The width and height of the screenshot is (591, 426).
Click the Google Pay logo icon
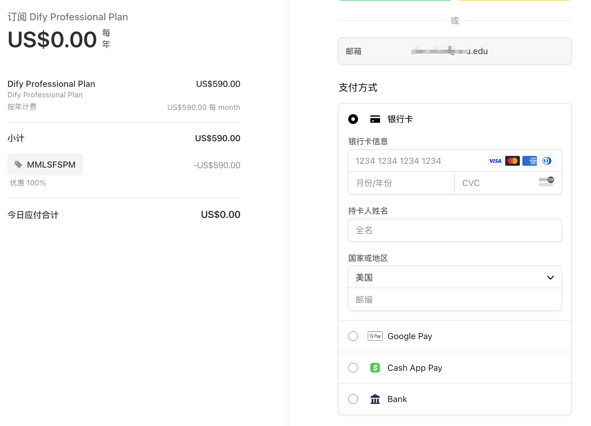375,336
